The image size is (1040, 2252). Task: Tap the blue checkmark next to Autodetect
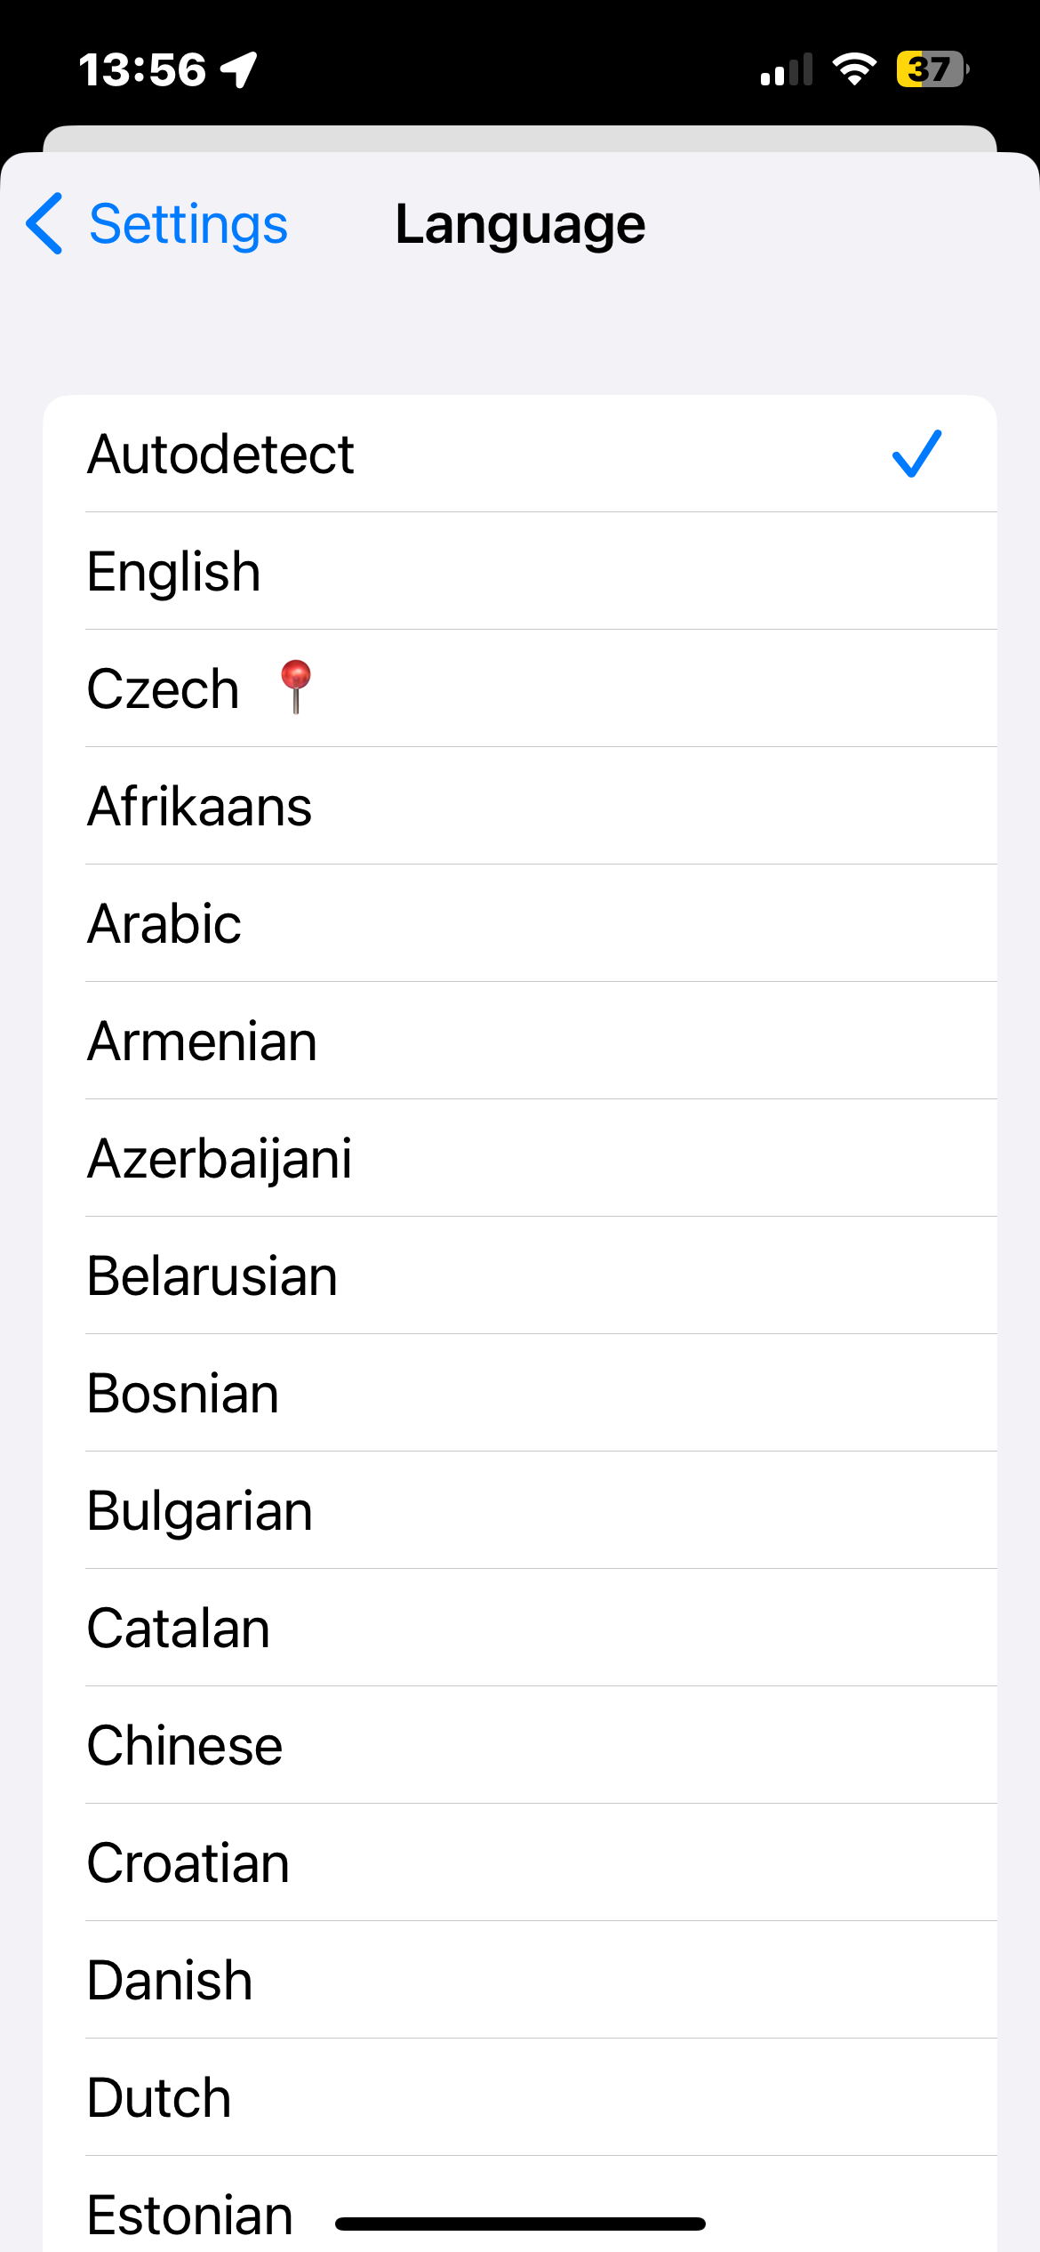[x=916, y=454]
